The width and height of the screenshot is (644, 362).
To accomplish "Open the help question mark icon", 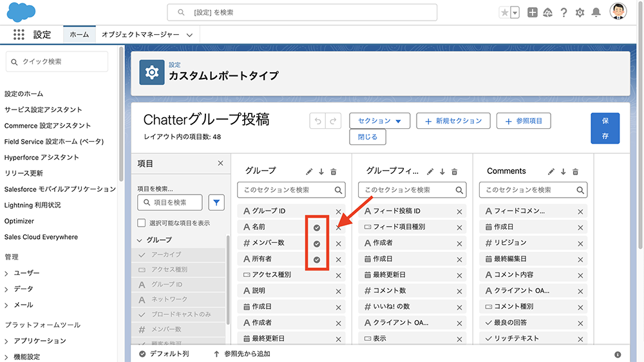I will 564,12.
